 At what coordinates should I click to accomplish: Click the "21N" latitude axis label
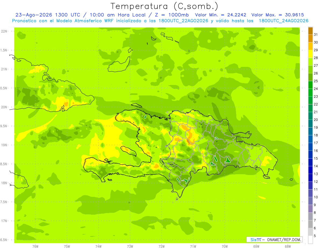coord(4,69)
